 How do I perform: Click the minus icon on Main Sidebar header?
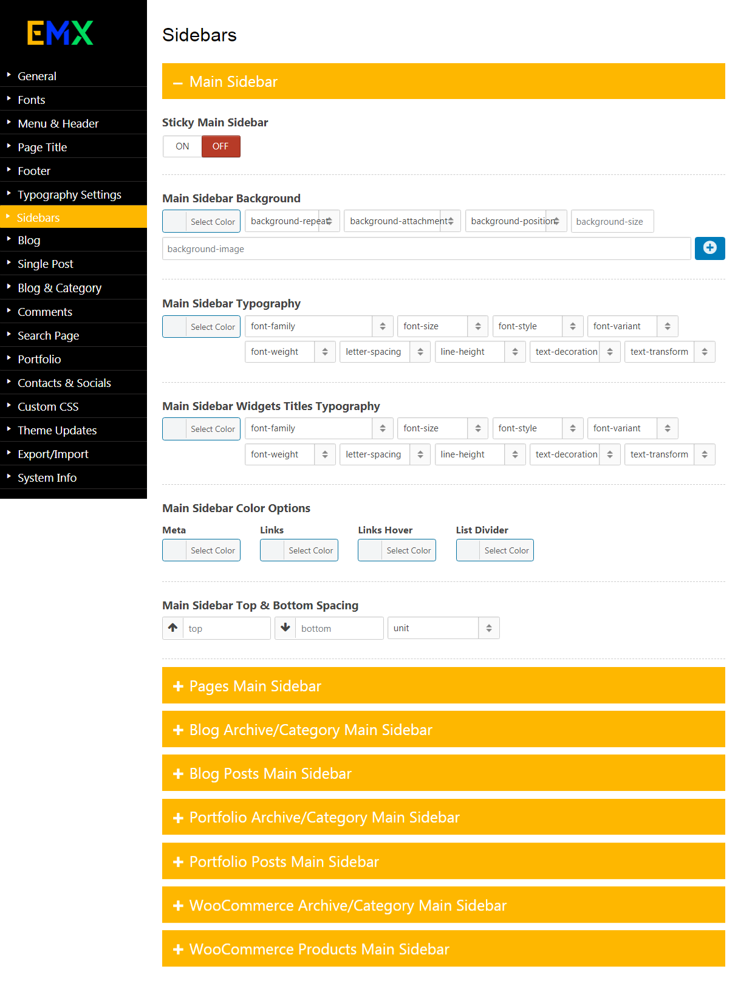point(178,83)
